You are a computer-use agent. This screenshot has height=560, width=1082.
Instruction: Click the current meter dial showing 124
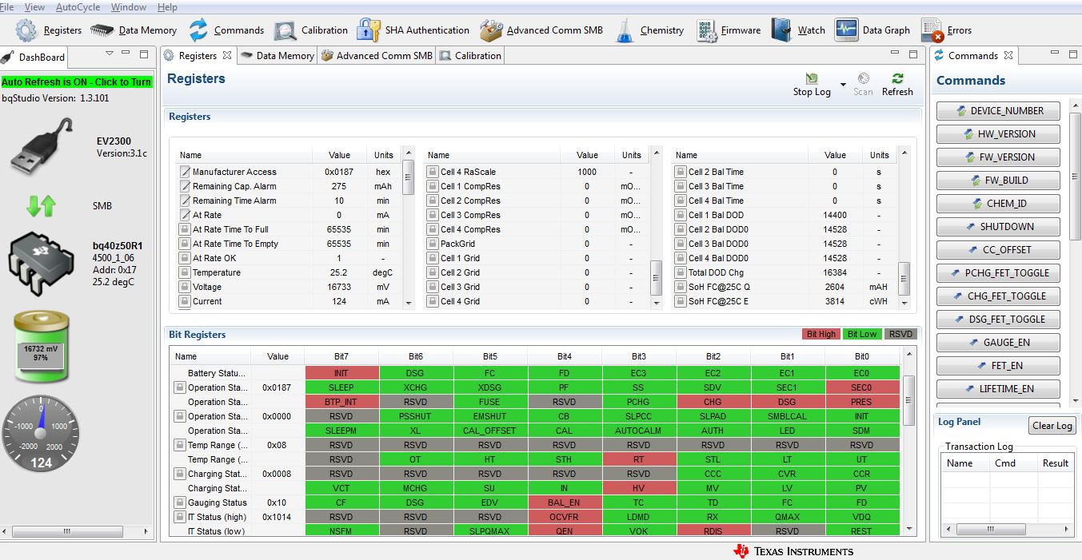point(41,434)
